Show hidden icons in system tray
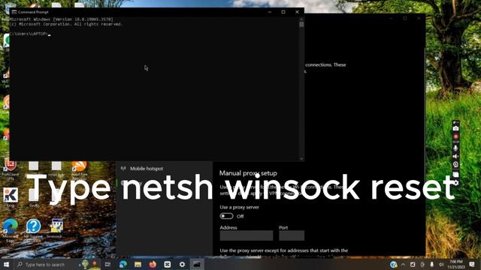Screen dimensions: 481x270 tap(403, 265)
